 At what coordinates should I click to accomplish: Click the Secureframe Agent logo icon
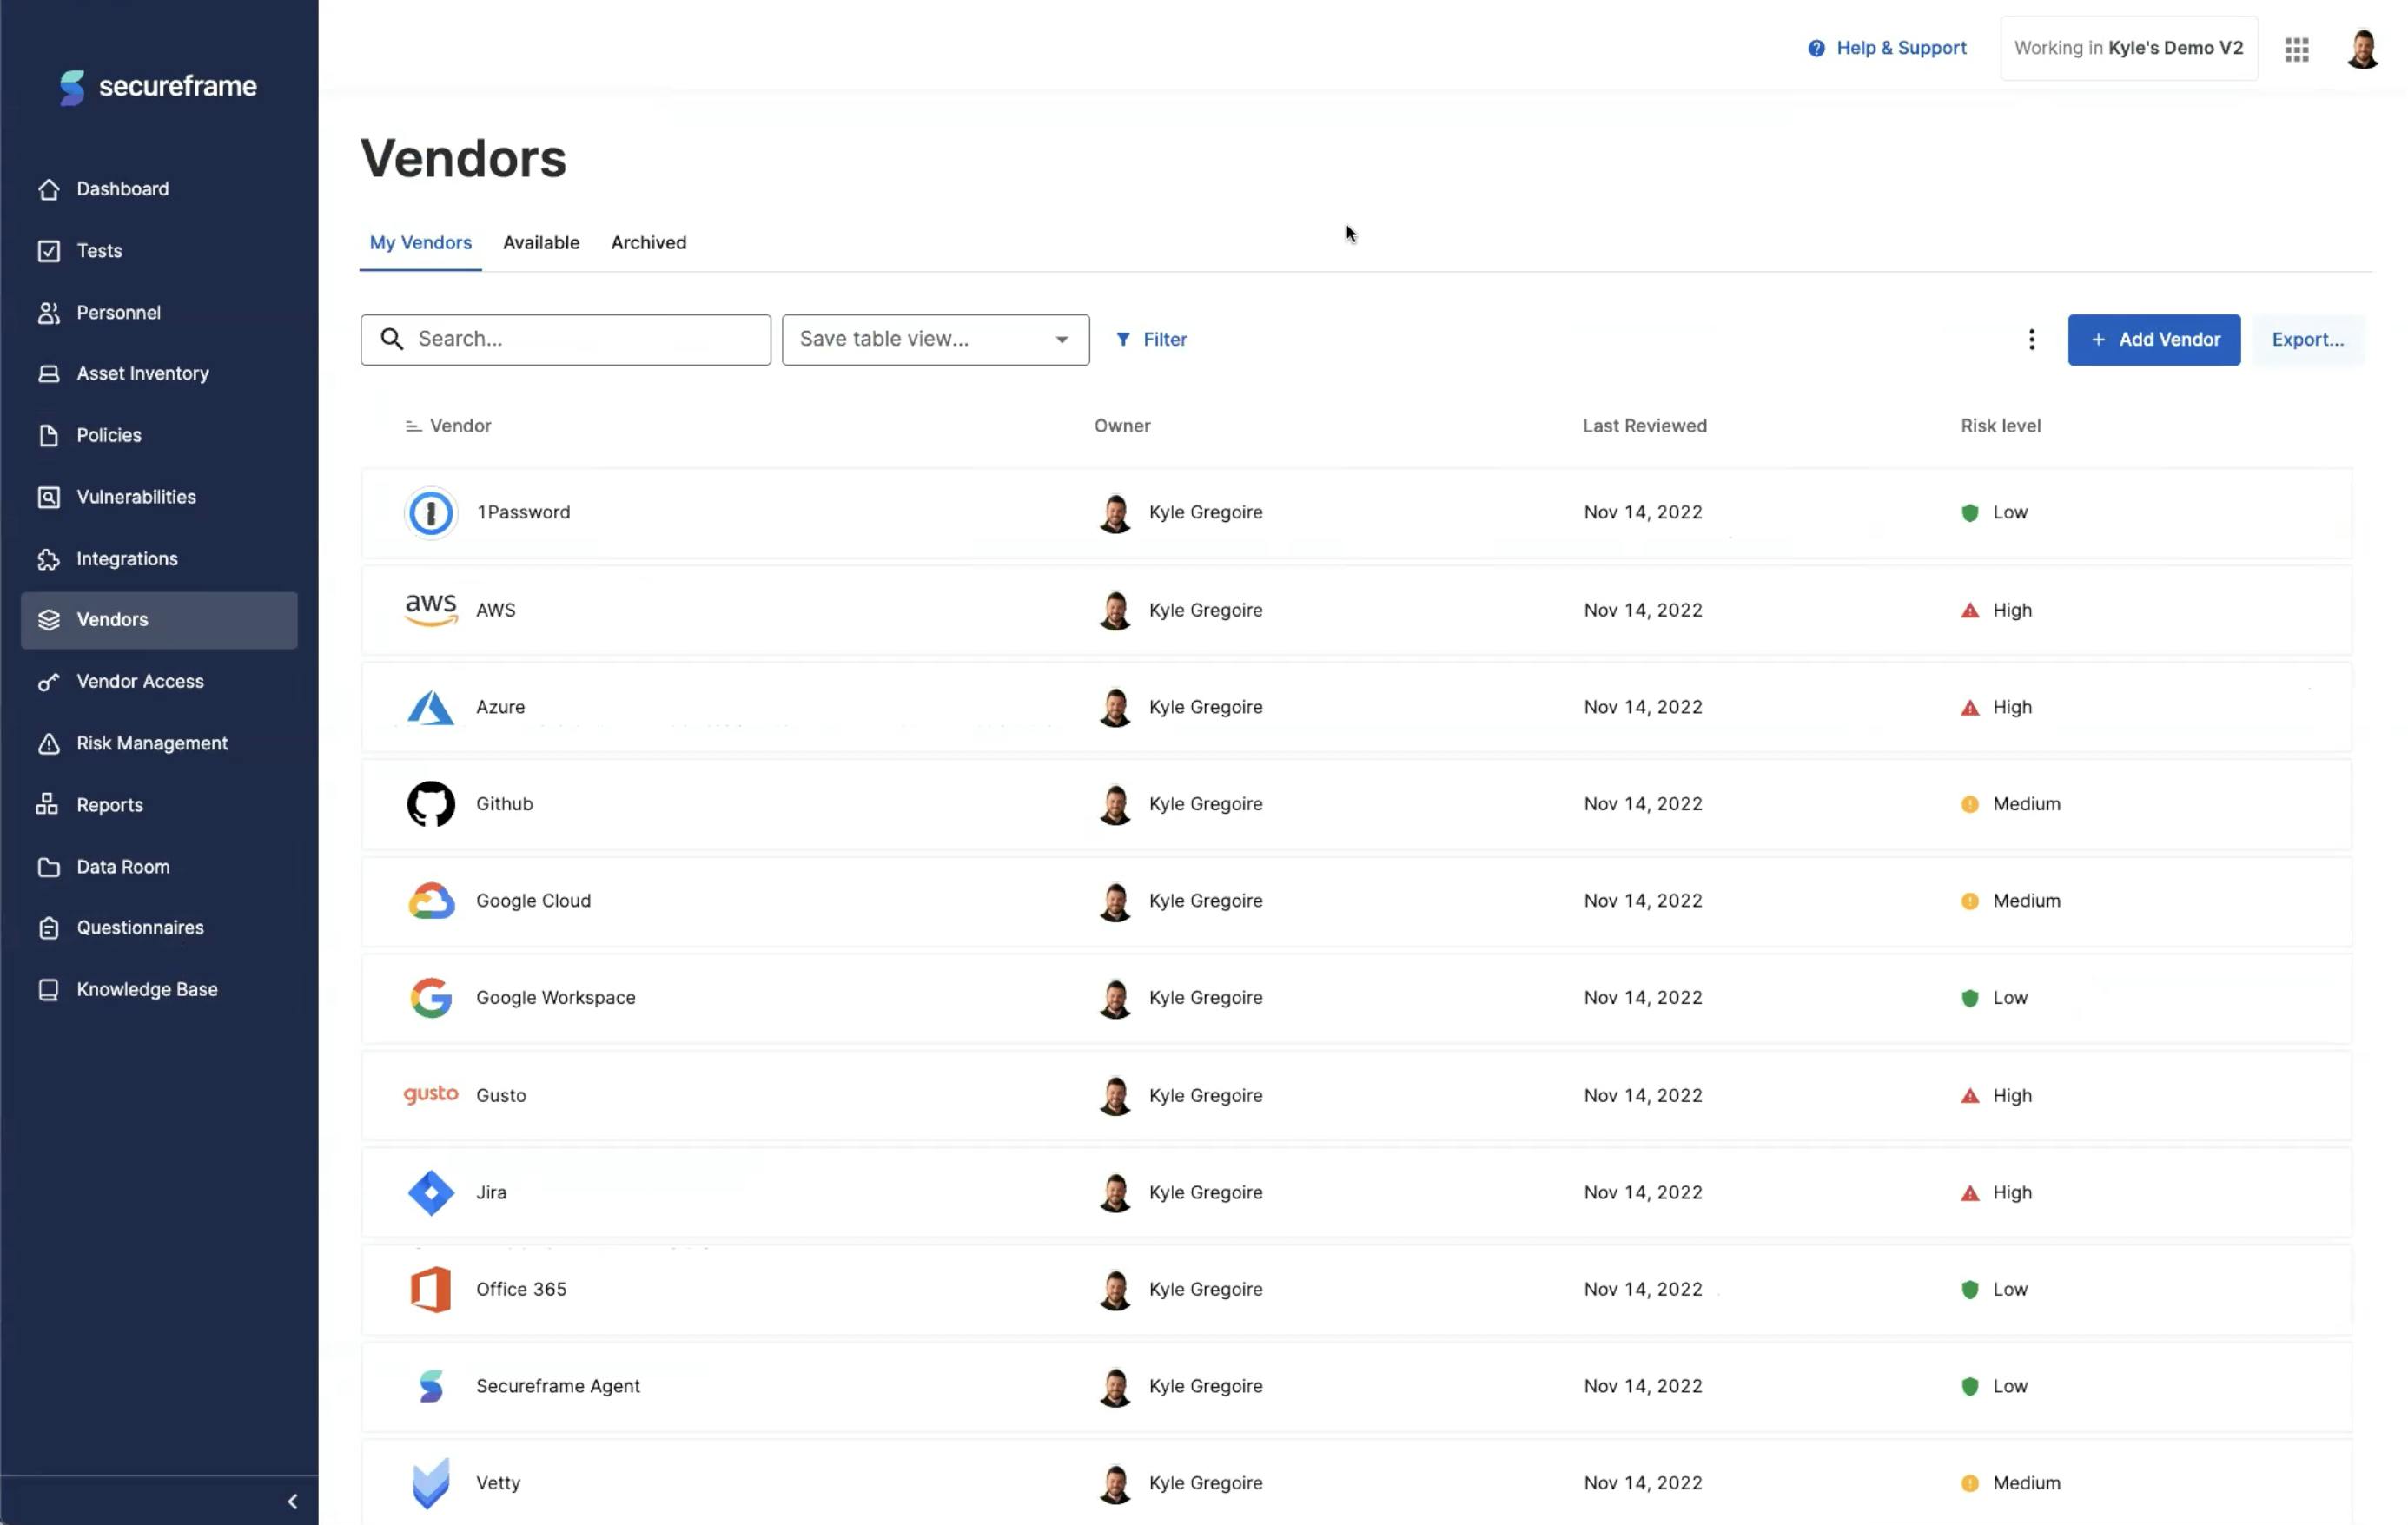431,1386
